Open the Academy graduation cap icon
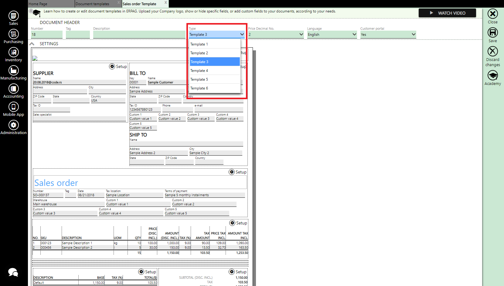Screen dimensions: 504x286 pyautogui.click(x=492, y=75)
